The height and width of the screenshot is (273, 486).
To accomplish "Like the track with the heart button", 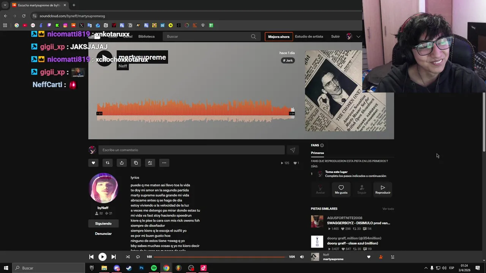I will click(x=93, y=163).
